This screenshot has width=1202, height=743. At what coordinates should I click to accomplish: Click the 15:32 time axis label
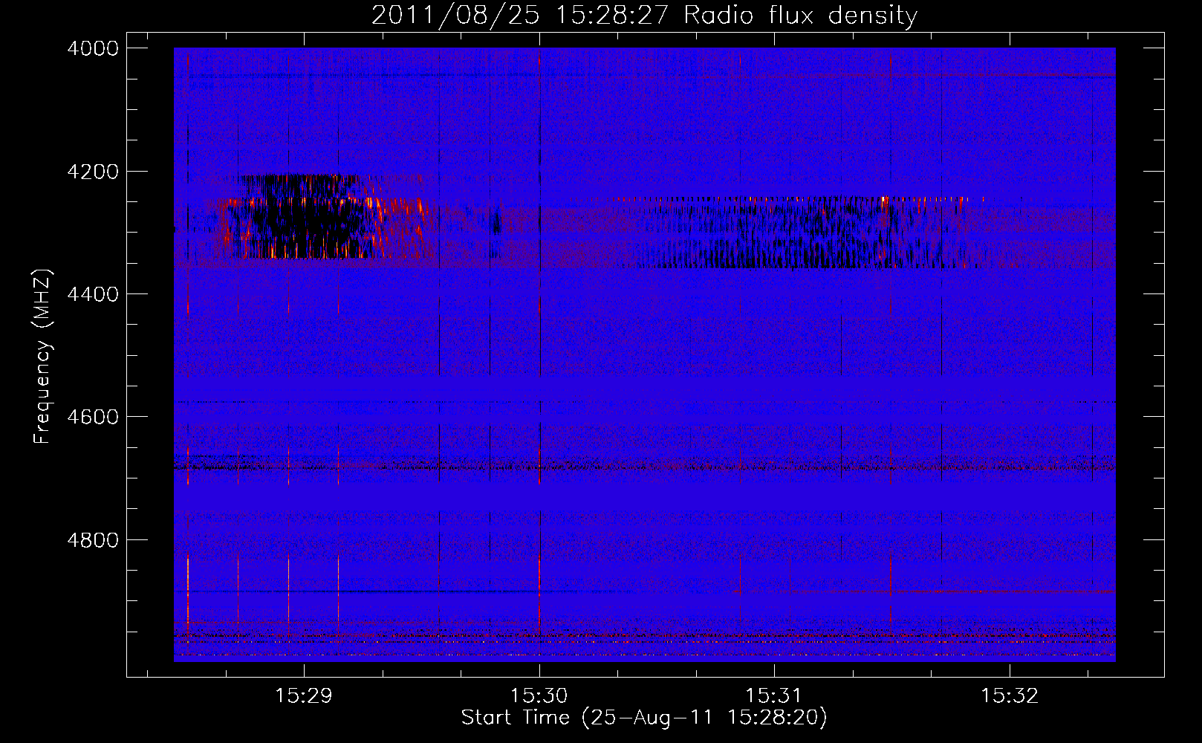1009,696
